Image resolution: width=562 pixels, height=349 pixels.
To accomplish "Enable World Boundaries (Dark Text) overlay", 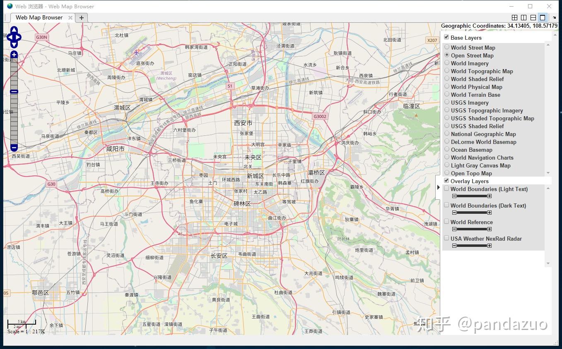I will click(x=446, y=205).
